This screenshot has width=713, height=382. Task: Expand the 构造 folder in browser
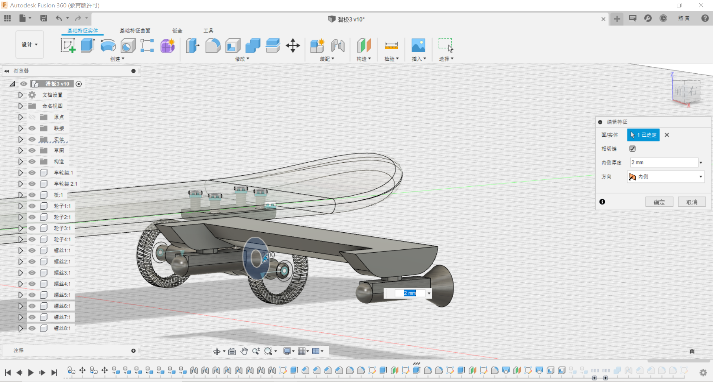click(20, 162)
